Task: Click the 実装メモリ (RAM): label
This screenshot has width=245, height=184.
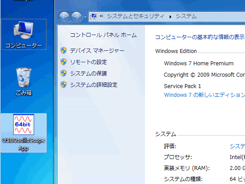Action: (187, 168)
